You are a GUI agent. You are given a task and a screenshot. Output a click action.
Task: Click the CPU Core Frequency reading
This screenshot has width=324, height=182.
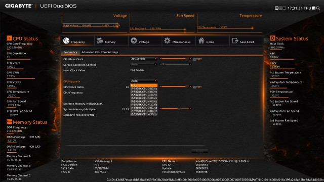(x=15, y=48)
